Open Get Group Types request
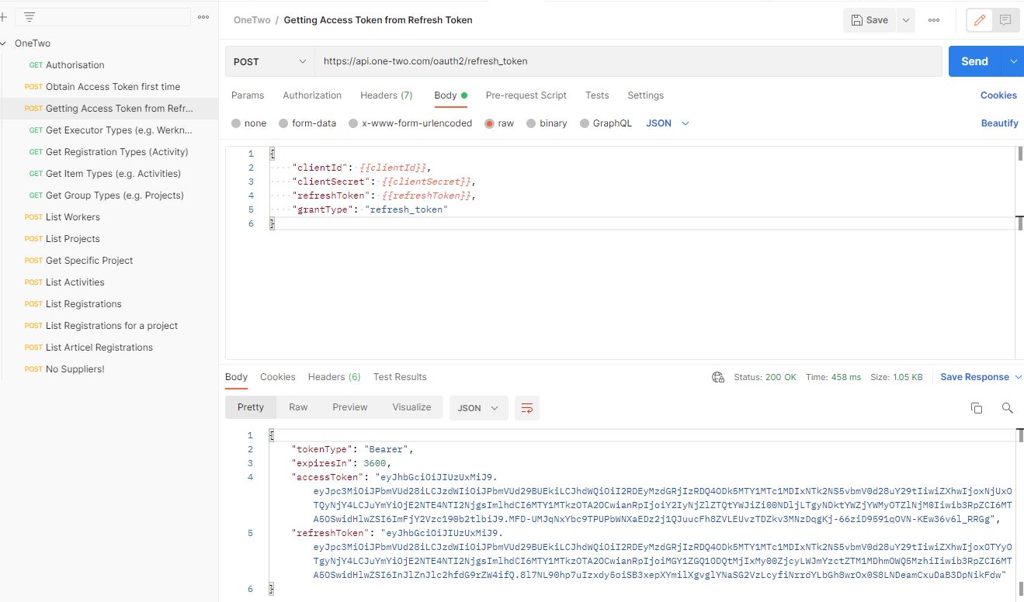The image size is (1024, 602). 115,195
